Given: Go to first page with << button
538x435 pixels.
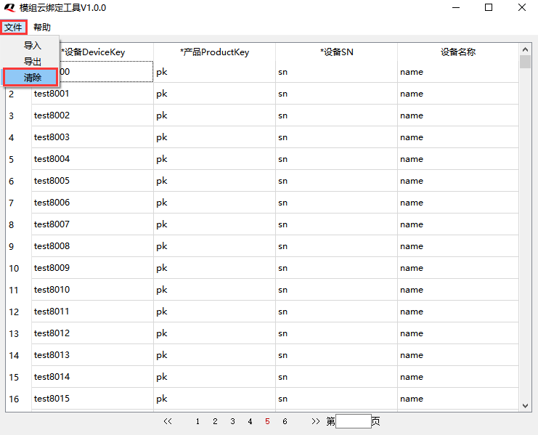Looking at the screenshot, I should pos(168,421).
